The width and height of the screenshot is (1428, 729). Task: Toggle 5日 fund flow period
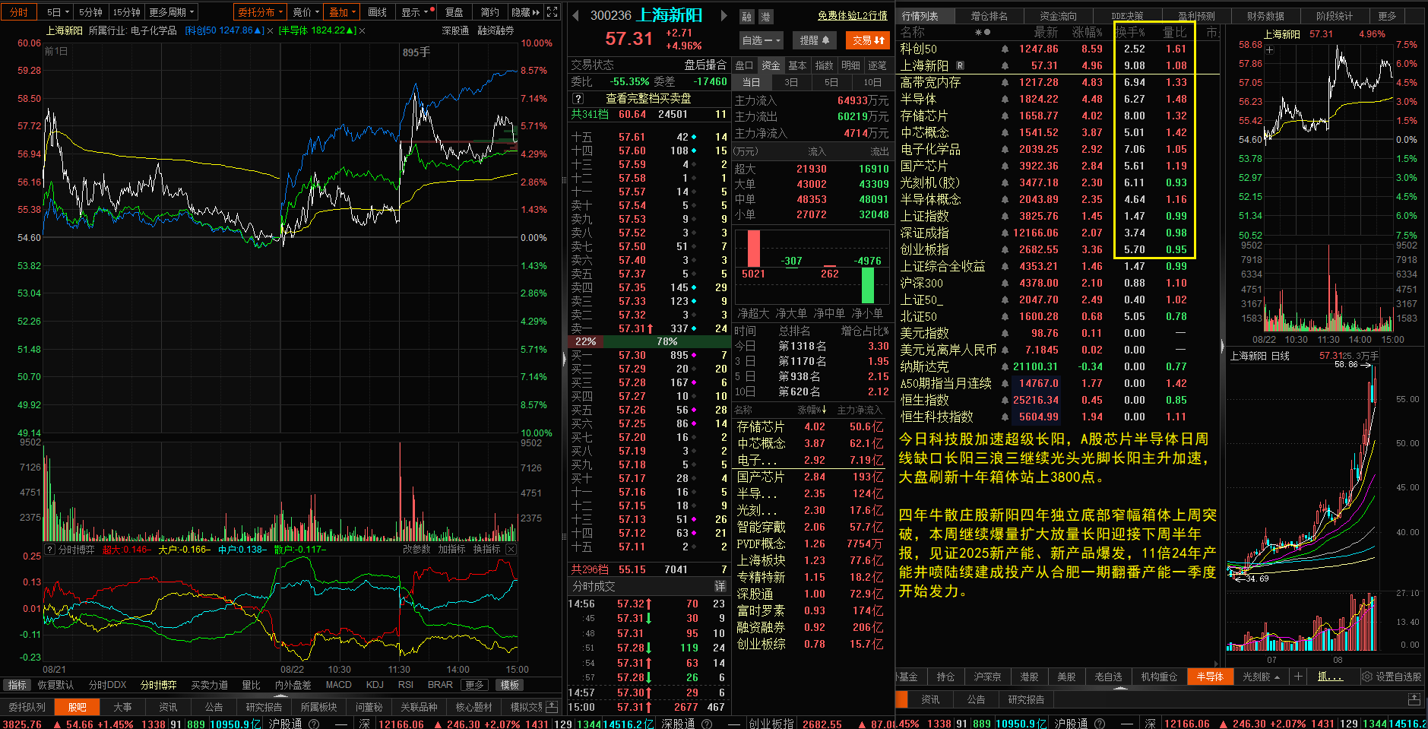(831, 82)
